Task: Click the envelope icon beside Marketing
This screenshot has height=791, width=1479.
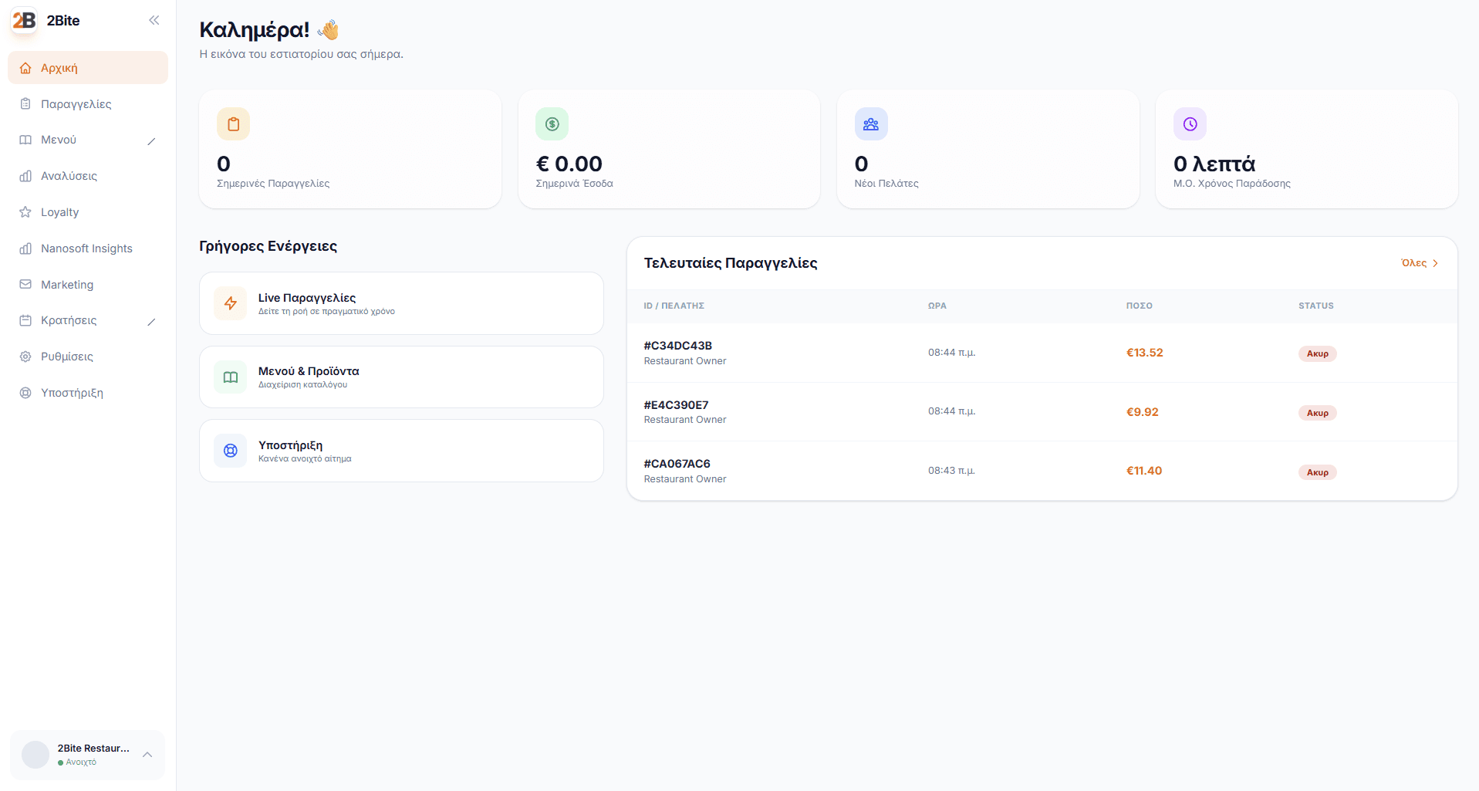Action: (x=25, y=284)
